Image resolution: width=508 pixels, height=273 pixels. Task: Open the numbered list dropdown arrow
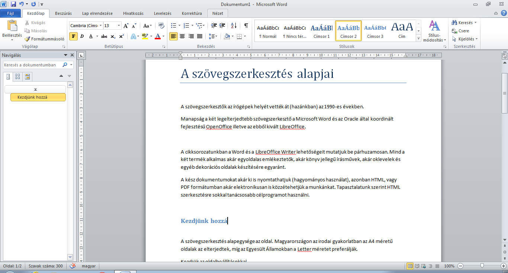(192, 26)
